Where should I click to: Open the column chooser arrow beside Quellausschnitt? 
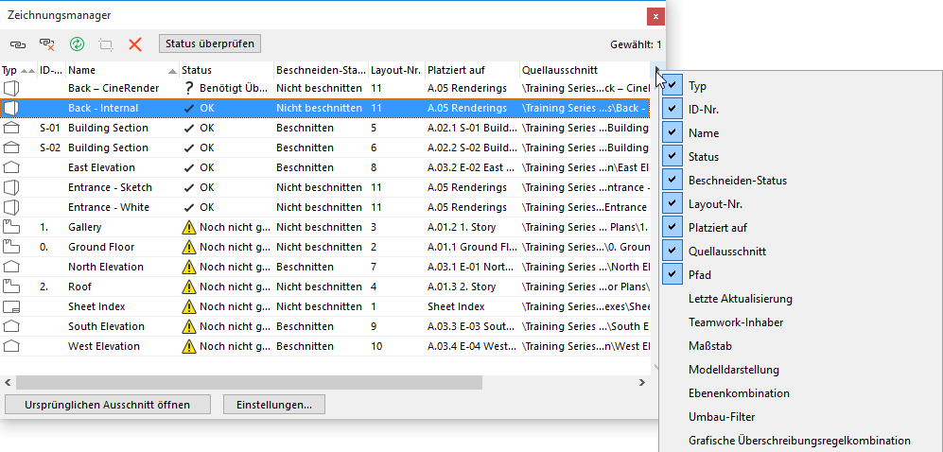coord(656,70)
